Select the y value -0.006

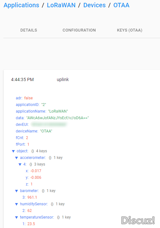pyautogui.click(x=36, y=178)
